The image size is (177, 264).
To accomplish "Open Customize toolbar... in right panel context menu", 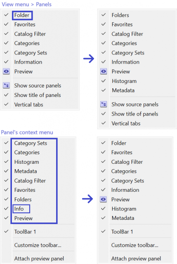I will [x=135, y=245].
